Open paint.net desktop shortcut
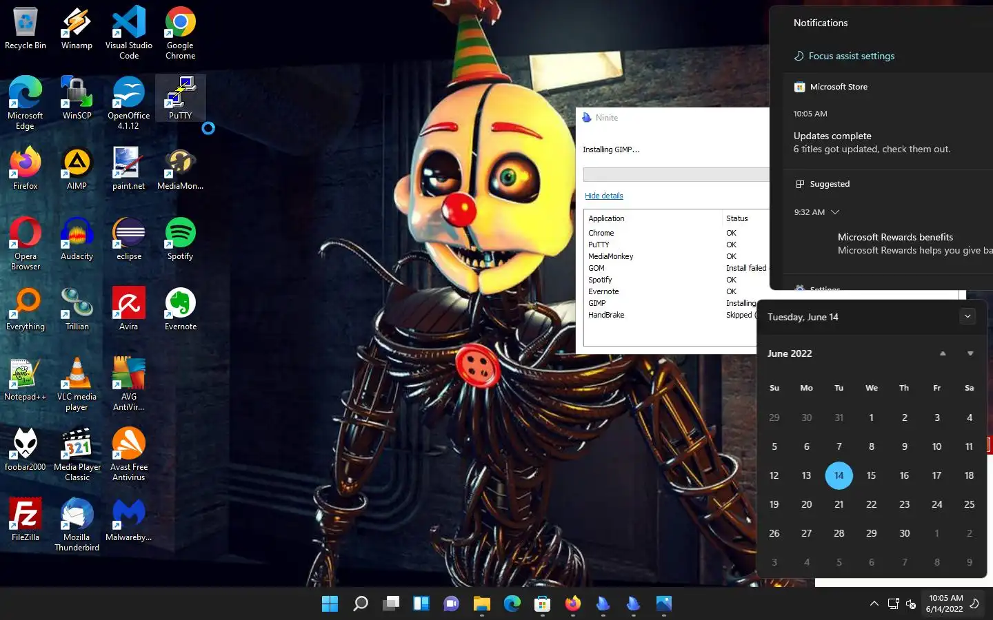Viewport: 993px width, 620px height. [129, 169]
